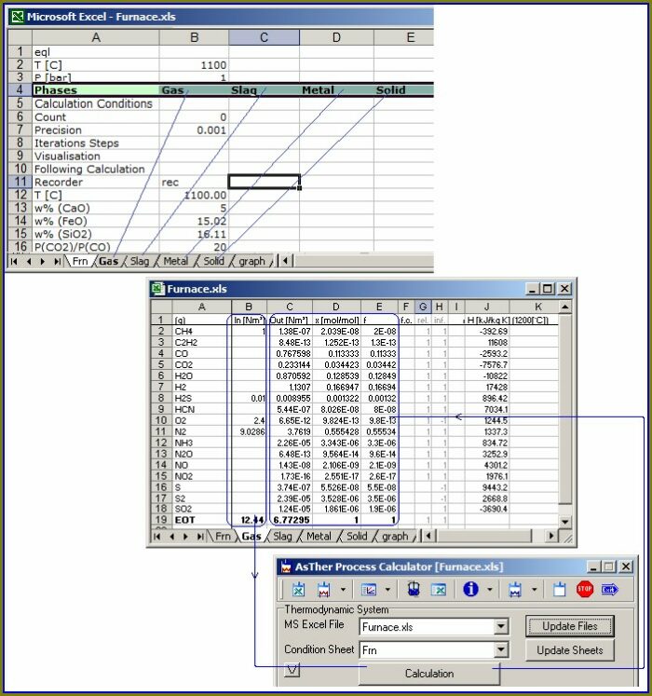The height and width of the screenshot is (696, 652).
Task: Start the Calculation button
Action: (x=429, y=674)
